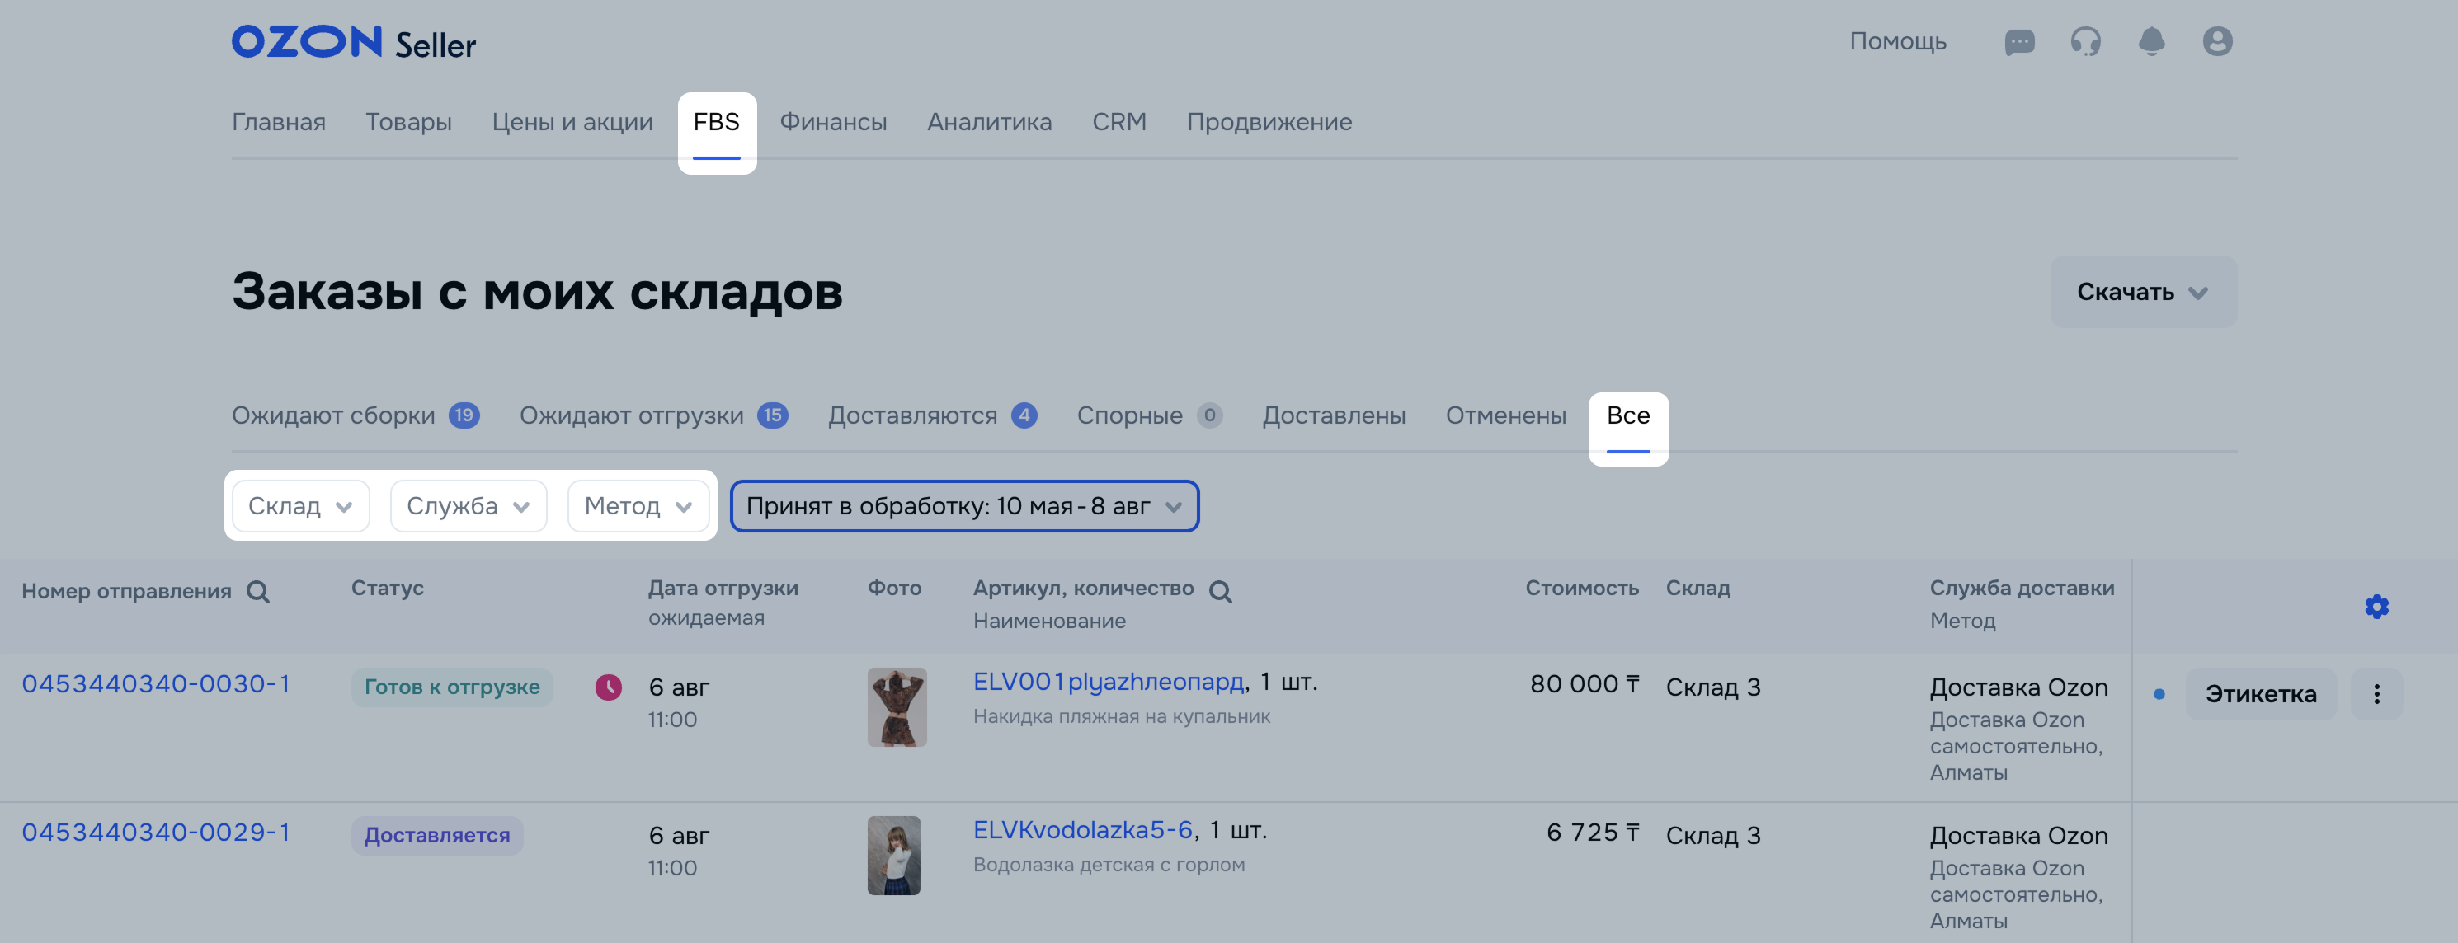The height and width of the screenshot is (943, 2458).
Task: Open the Товары section
Action: click(x=408, y=122)
